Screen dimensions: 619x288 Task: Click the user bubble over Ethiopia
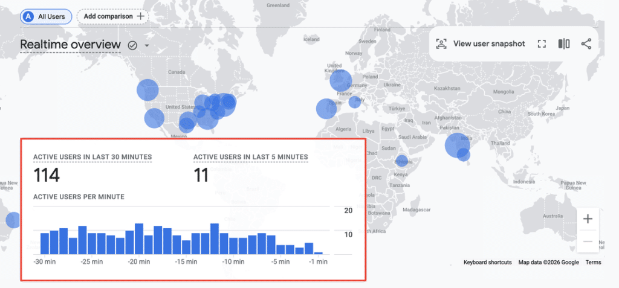click(401, 161)
